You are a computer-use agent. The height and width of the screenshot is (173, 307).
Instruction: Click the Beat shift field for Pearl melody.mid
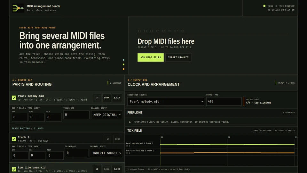(36, 117)
